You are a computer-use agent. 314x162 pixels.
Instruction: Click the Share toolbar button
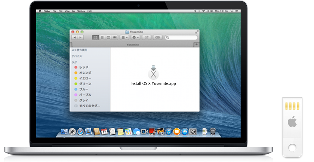point(147,37)
